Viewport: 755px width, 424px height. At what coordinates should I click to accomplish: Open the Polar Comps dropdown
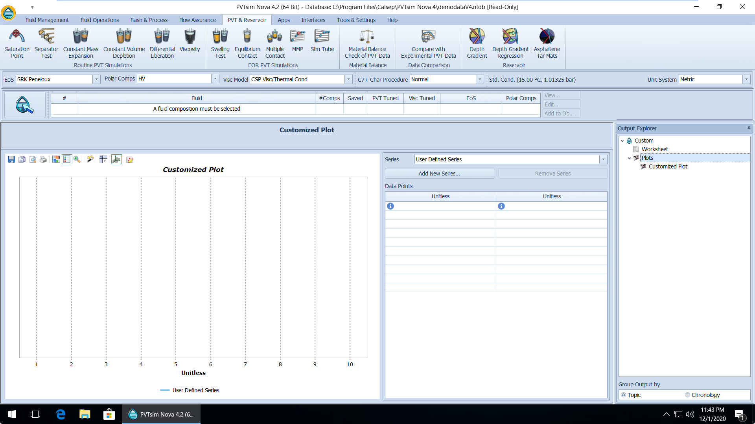click(x=215, y=79)
